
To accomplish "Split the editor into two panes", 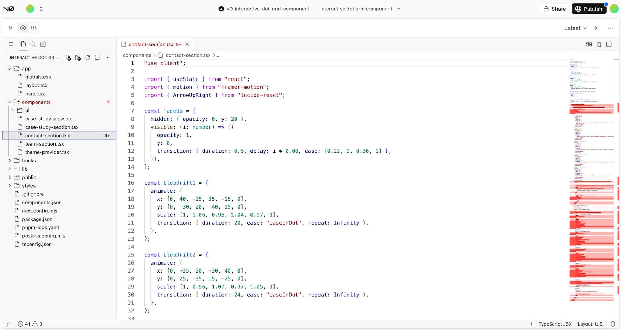I will [x=609, y=44].
